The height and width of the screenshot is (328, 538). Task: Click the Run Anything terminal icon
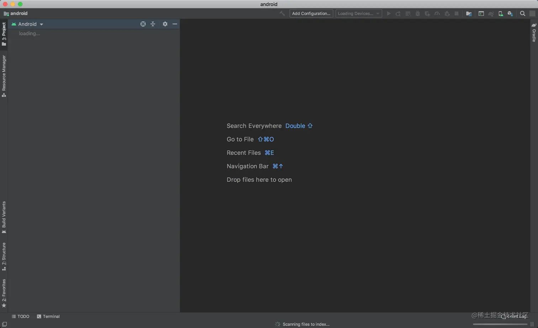[x=481, y=14]
